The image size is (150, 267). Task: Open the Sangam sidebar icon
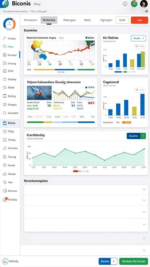[x=5, y=105]
